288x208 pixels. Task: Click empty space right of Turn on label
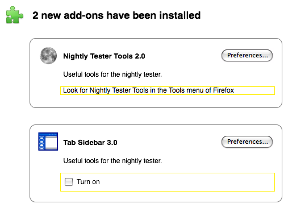point(186,182)
